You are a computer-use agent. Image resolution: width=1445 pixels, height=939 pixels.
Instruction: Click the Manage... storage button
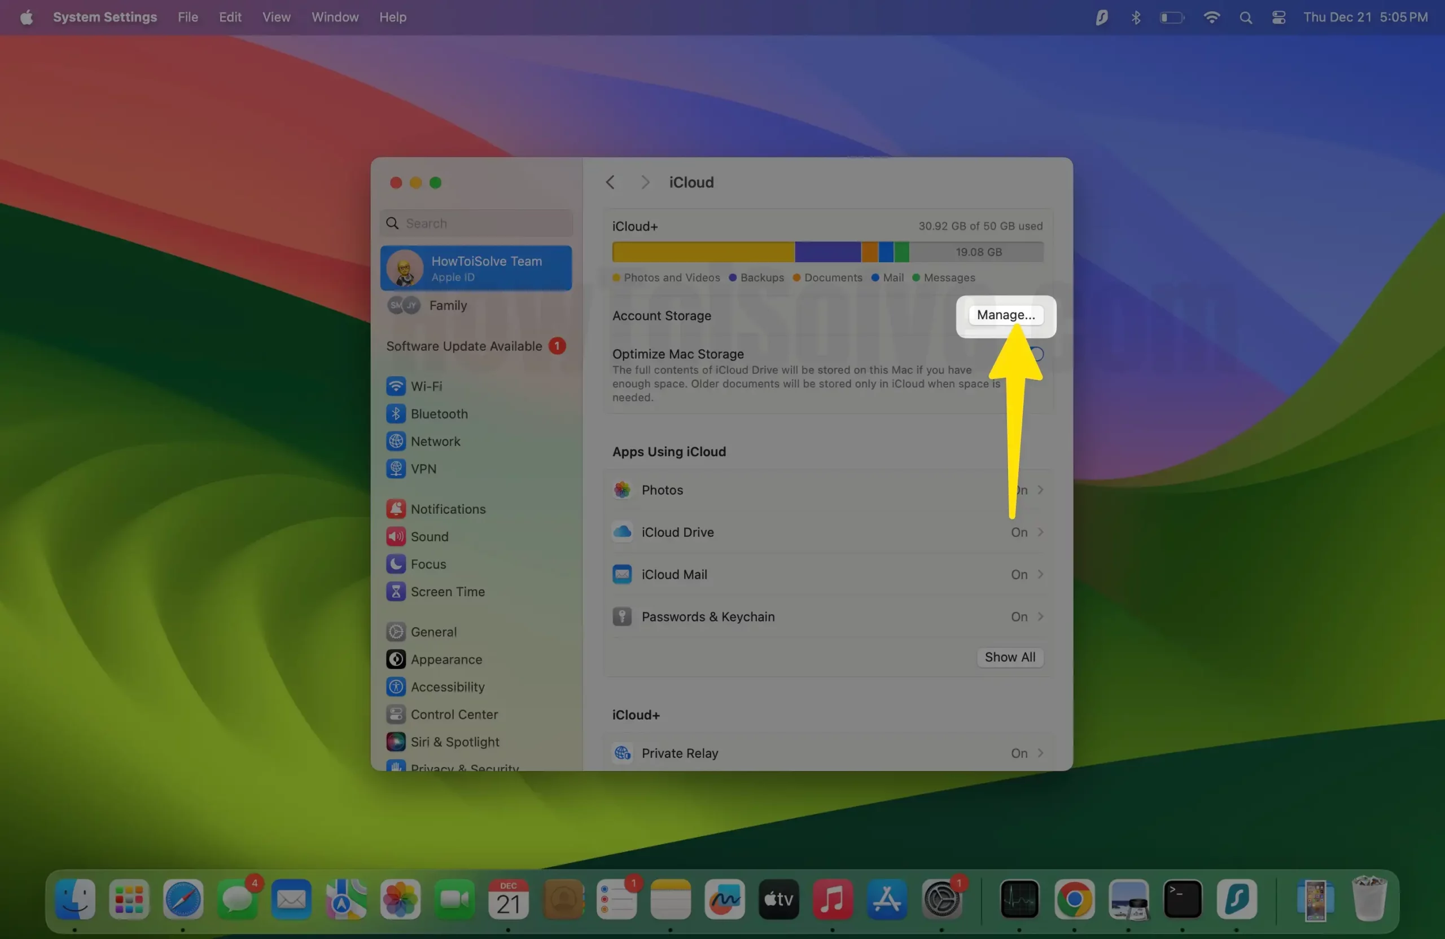pos(1005,315)
